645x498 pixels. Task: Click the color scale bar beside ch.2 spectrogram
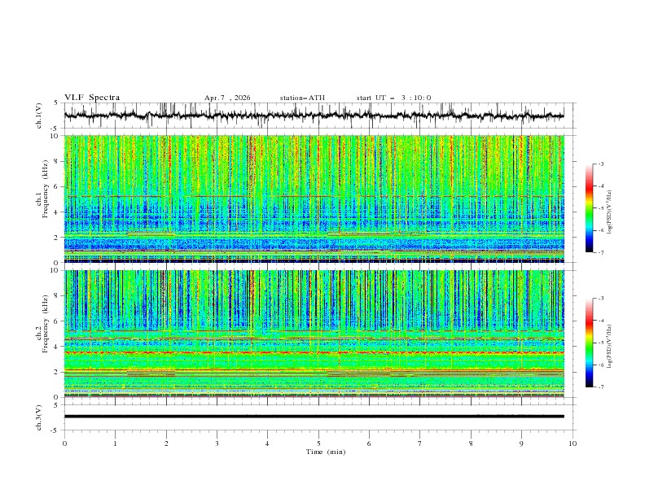tap(589, 343)
